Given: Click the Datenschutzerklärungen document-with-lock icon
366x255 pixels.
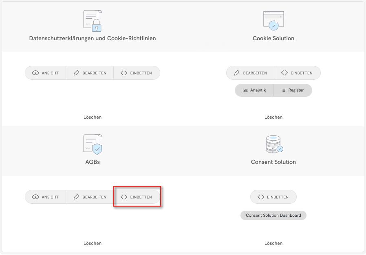Looking at the screenshot, I should (93, 21).
